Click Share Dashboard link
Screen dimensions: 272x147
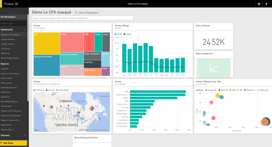(x=89, y=13)
